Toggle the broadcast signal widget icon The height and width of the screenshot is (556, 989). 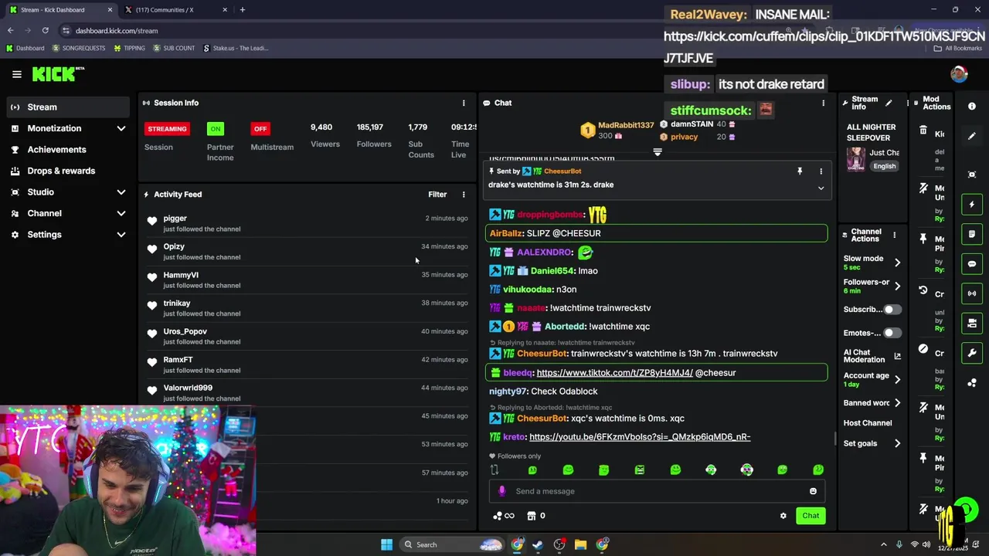[x=972, y=293]
